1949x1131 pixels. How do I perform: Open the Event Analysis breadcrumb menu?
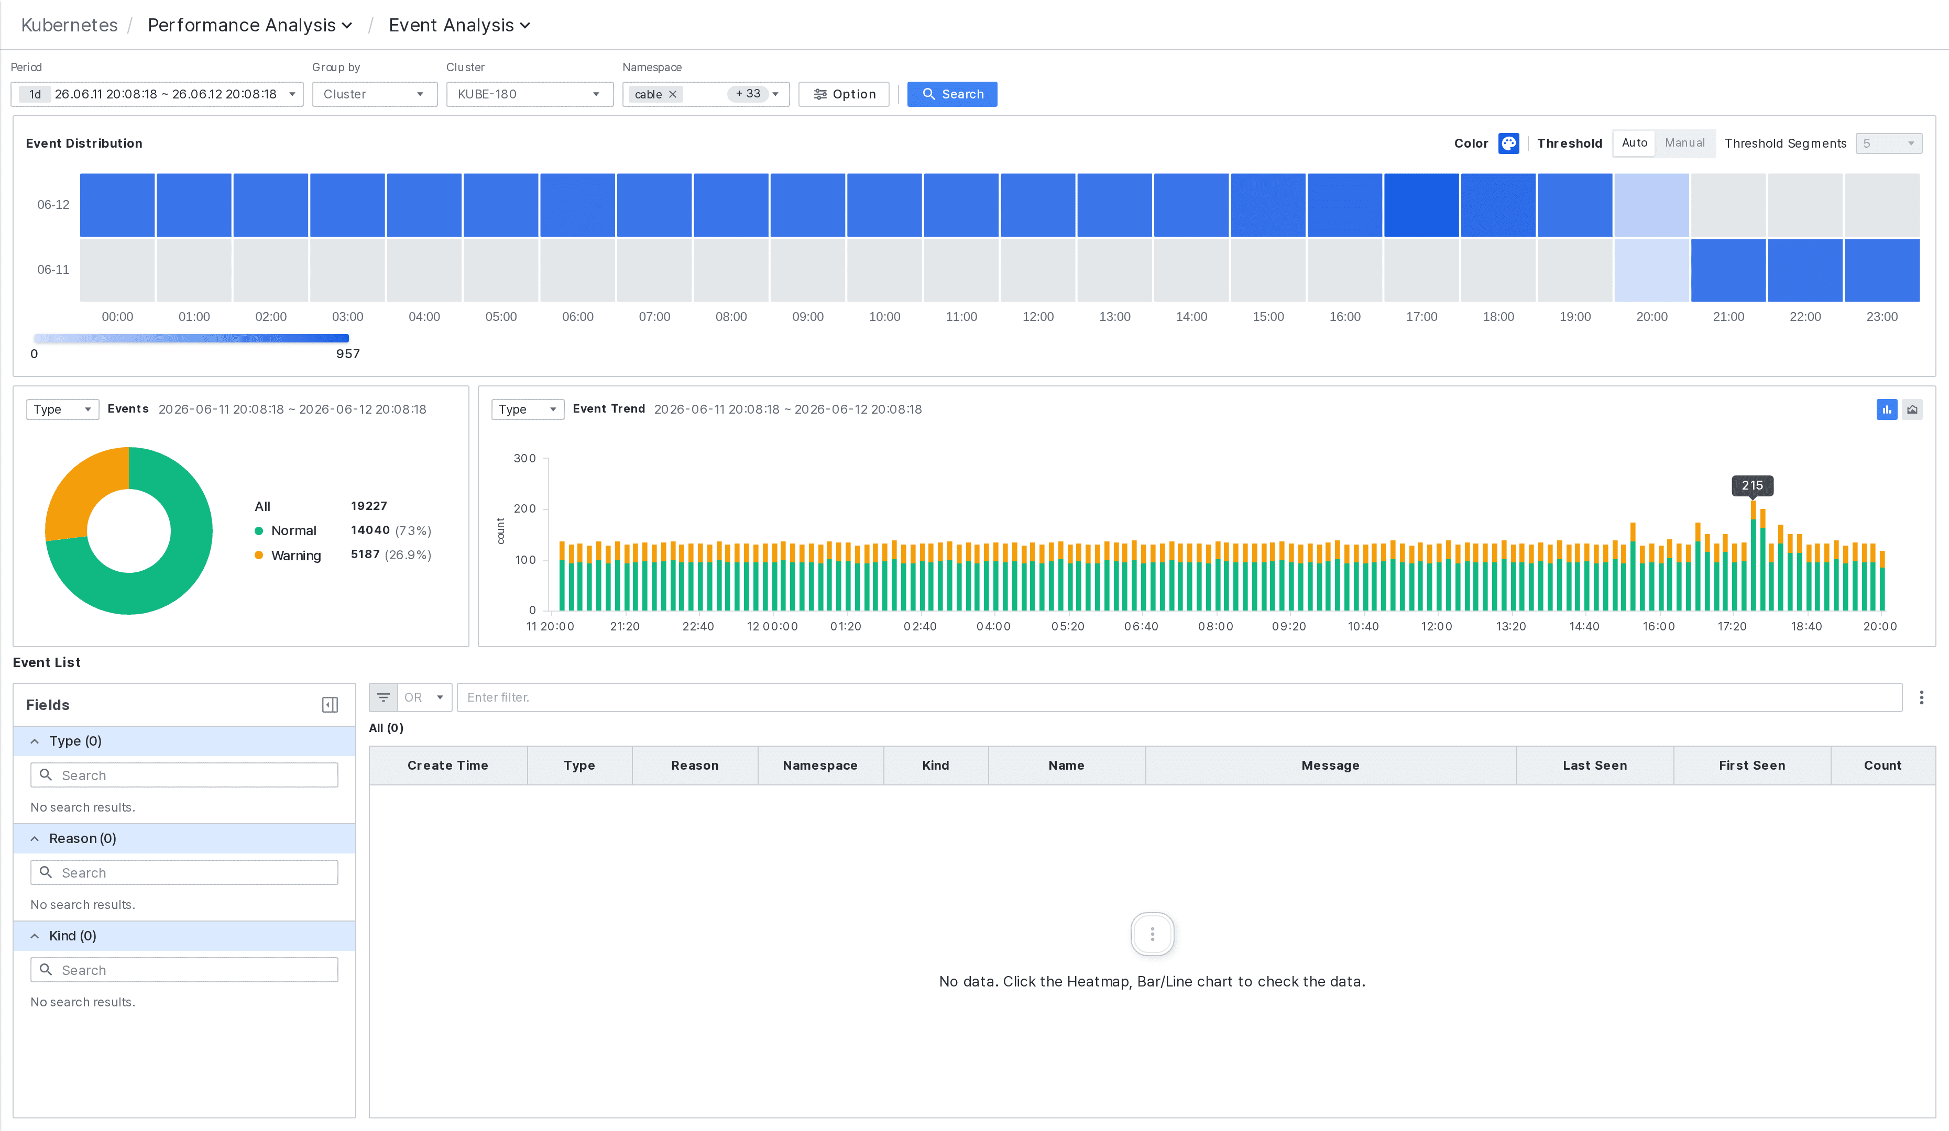459,25
